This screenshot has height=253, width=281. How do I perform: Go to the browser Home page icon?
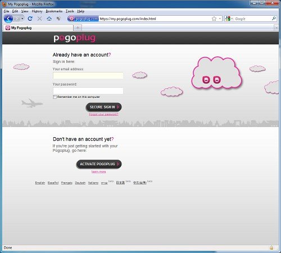coord(49,19)
